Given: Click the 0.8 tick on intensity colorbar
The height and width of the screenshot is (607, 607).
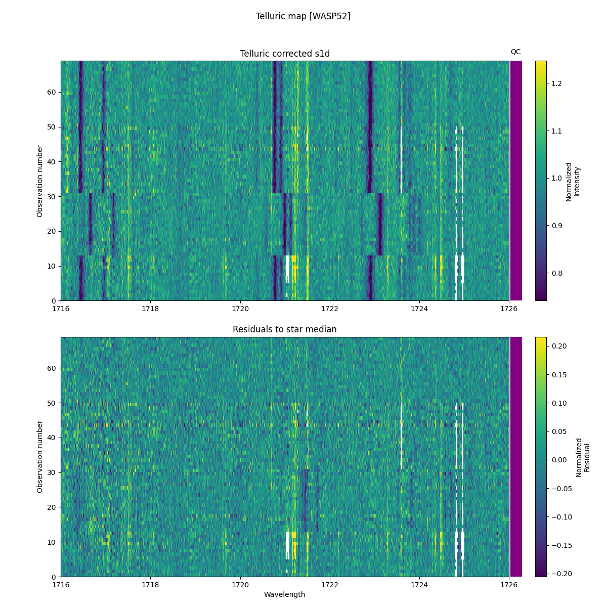Looking at the screenshot, I should tap(556, 273).
